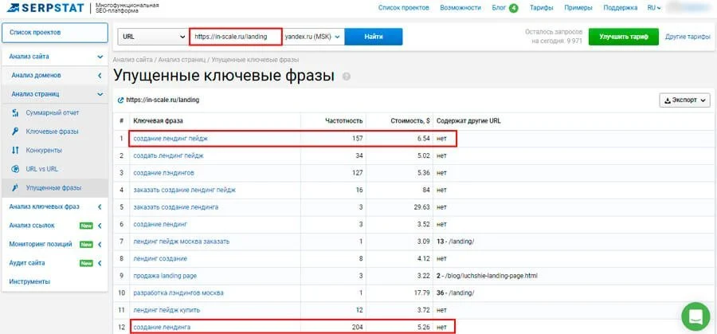Viewport: 717px width, 334px height.
Task: Open the RU language selector
Action: click(654, 8)
